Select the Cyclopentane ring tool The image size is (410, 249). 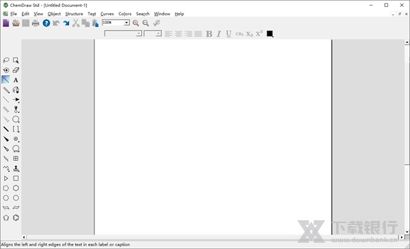click(6, 188)
